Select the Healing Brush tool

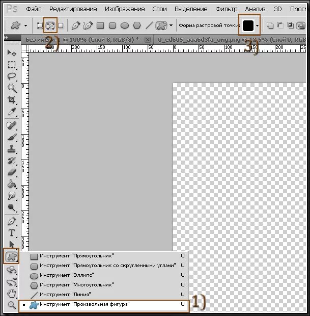(x=12, y=125)
